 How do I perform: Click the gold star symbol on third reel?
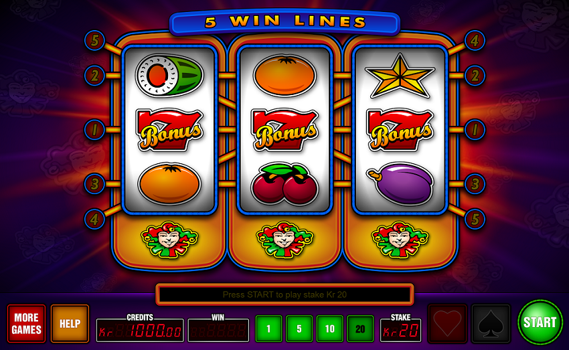pos(400,76)
